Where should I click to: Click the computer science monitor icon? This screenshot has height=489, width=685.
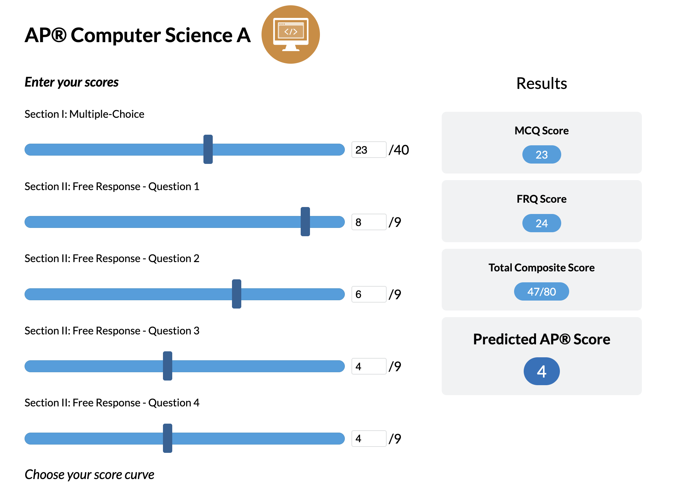click(290, 35)
